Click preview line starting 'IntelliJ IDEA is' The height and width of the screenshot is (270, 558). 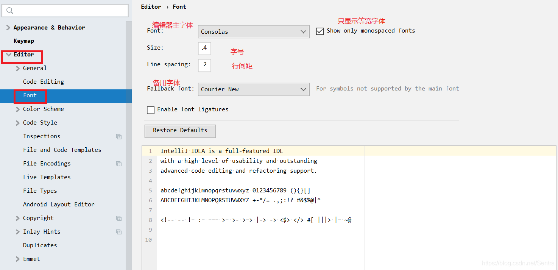222,151
